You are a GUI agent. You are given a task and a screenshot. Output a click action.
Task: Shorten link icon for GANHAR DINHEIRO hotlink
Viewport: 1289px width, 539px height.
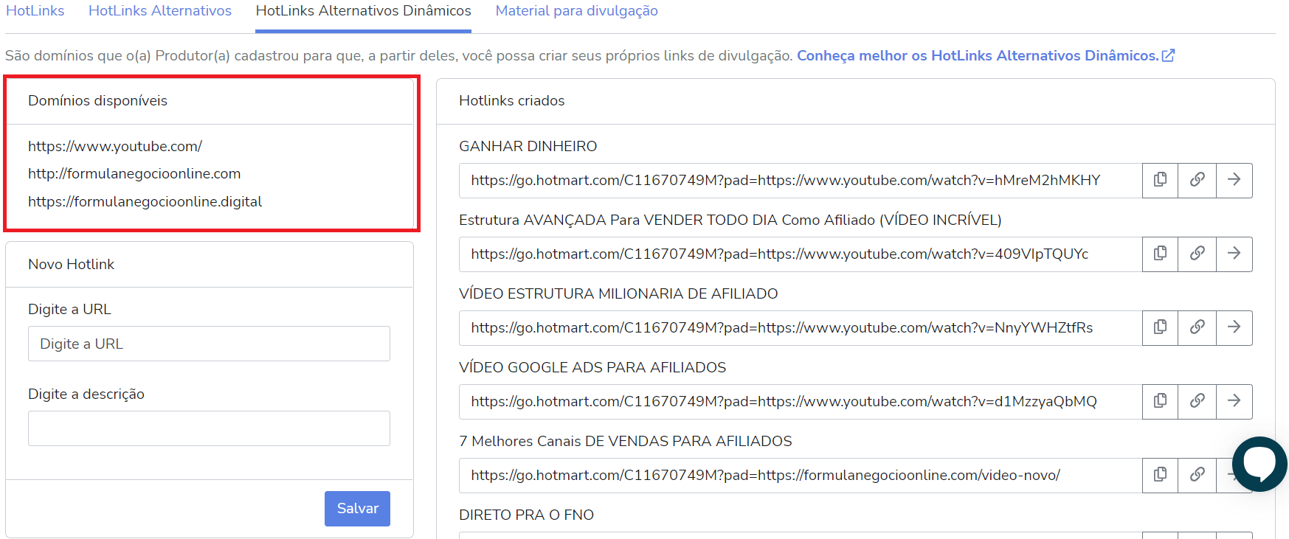tap(1198, 180)
